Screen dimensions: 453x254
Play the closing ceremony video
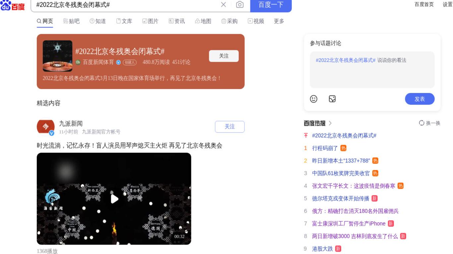point(114,199)
